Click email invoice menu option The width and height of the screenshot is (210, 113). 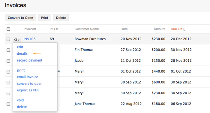coord(28,77)
